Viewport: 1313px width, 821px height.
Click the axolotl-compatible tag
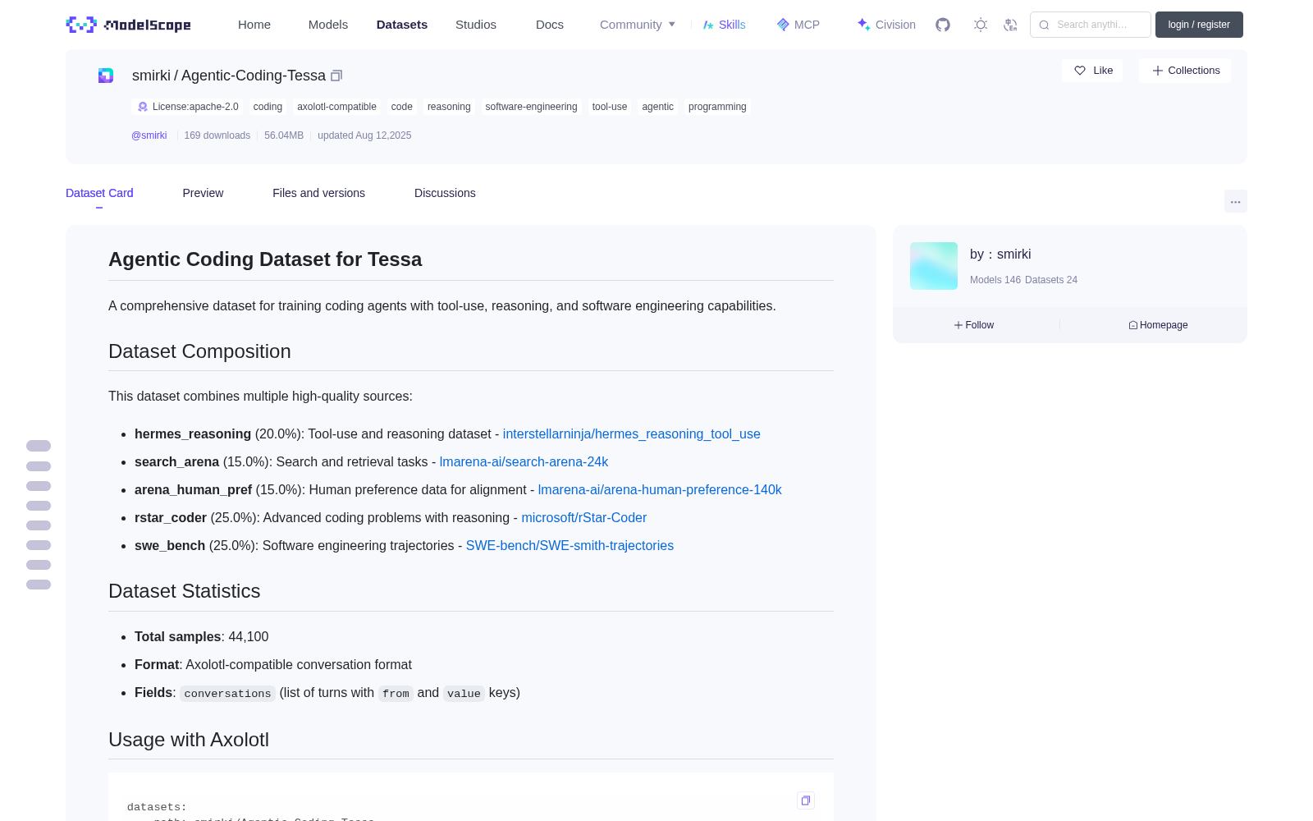pyautogui.click(x=336, y=107)
